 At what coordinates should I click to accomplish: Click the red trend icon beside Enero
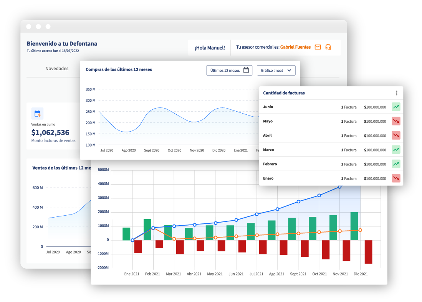(396, 178)
